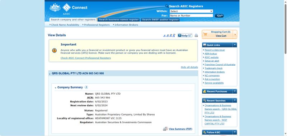This screenshot has height=136, width=287.
Task: Open Check ASIC Connect Professional Registers link
Action: (86, 58)
